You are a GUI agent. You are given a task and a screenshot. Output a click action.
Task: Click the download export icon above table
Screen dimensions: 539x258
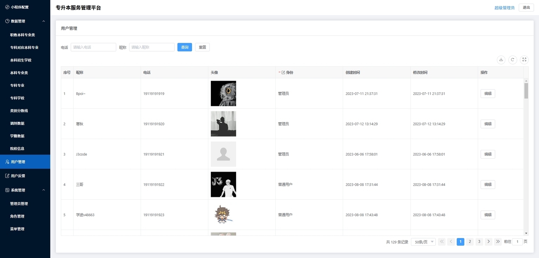click(501, 60)
